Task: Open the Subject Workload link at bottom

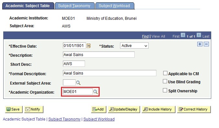Action: (99, 119)
